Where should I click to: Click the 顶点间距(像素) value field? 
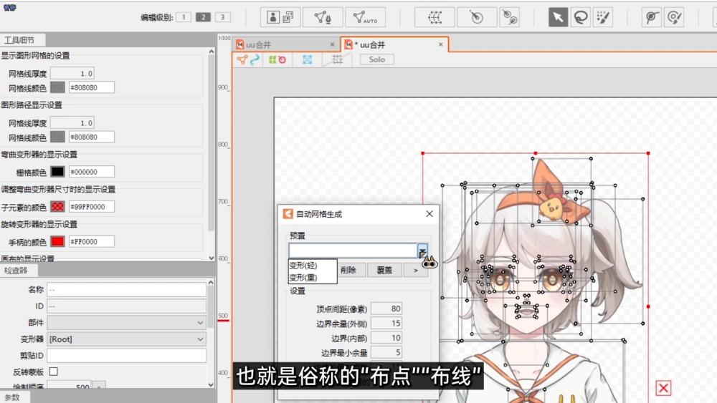click(x=386, y=309)
